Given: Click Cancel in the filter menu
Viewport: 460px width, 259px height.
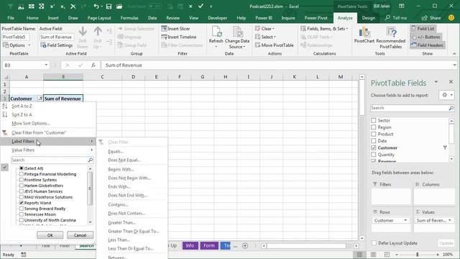Looking at the screenshot, I should tap(80, 235).
